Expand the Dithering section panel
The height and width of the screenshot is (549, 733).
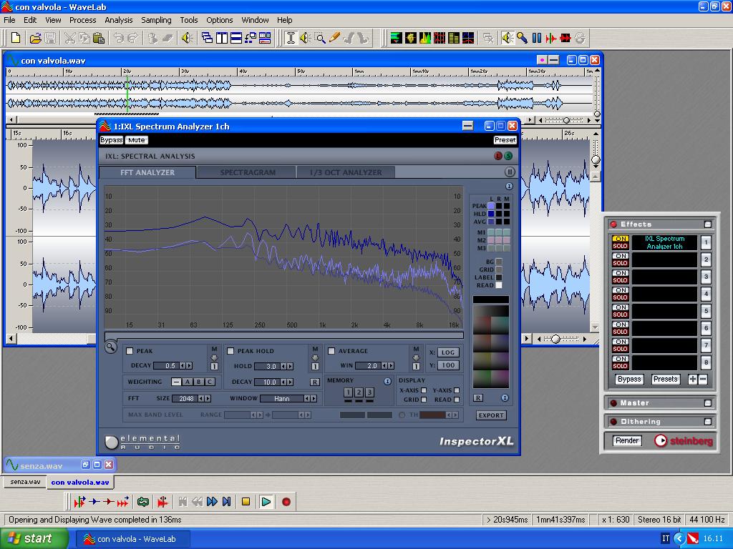(708, 422)
